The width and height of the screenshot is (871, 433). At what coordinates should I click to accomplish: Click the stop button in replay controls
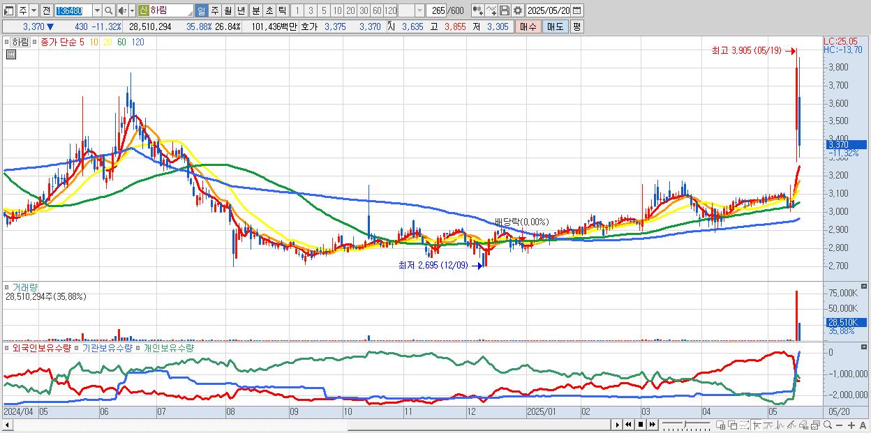pyautogui.click(x=641, y=424)
